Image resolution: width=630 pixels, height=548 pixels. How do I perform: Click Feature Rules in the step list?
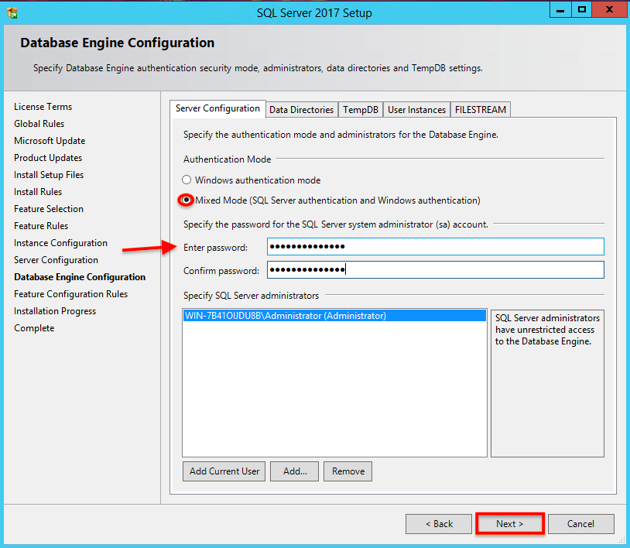[x=41, y=226]
